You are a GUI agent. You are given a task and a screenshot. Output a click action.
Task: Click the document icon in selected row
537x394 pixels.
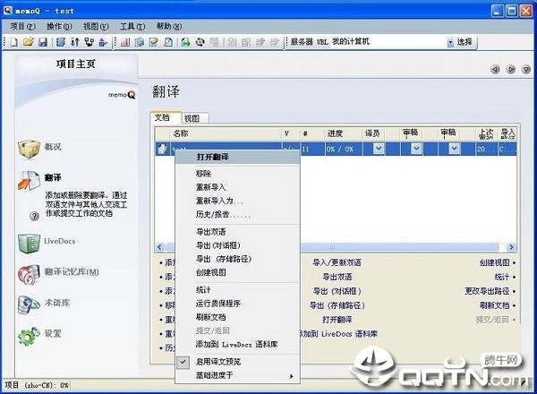pyautogui.click(x=162, y=149)
